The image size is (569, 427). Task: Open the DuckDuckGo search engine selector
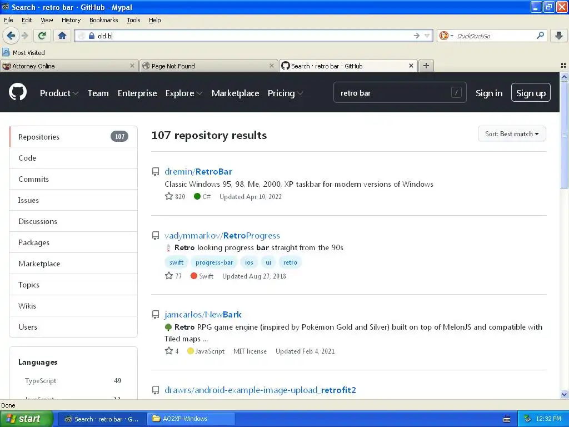pyautogui.click(x=446, y=36)
